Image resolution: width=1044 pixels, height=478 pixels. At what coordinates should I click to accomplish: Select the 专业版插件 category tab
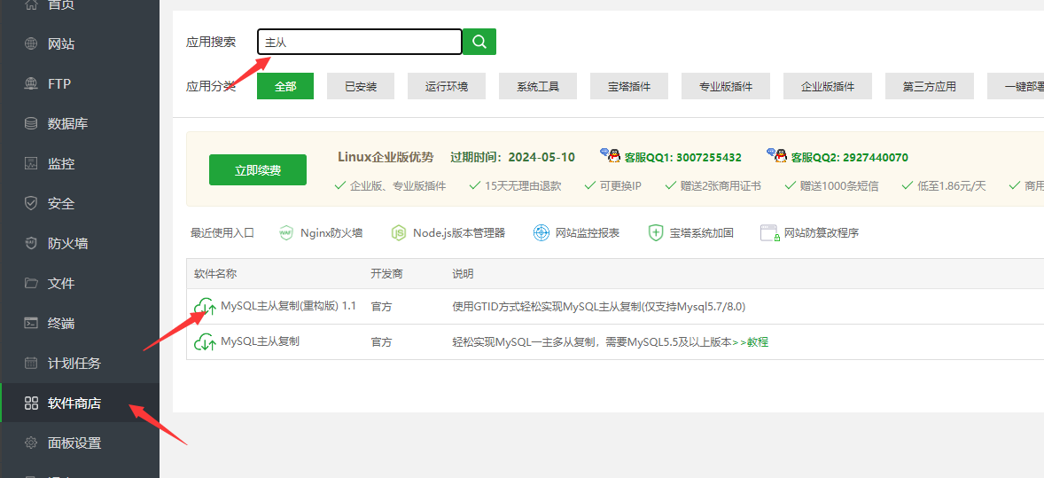(726, 86)
